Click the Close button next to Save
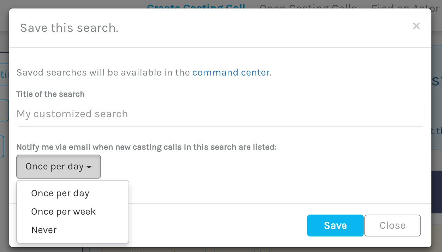442x252 pixels. click(x=392, y=225)
